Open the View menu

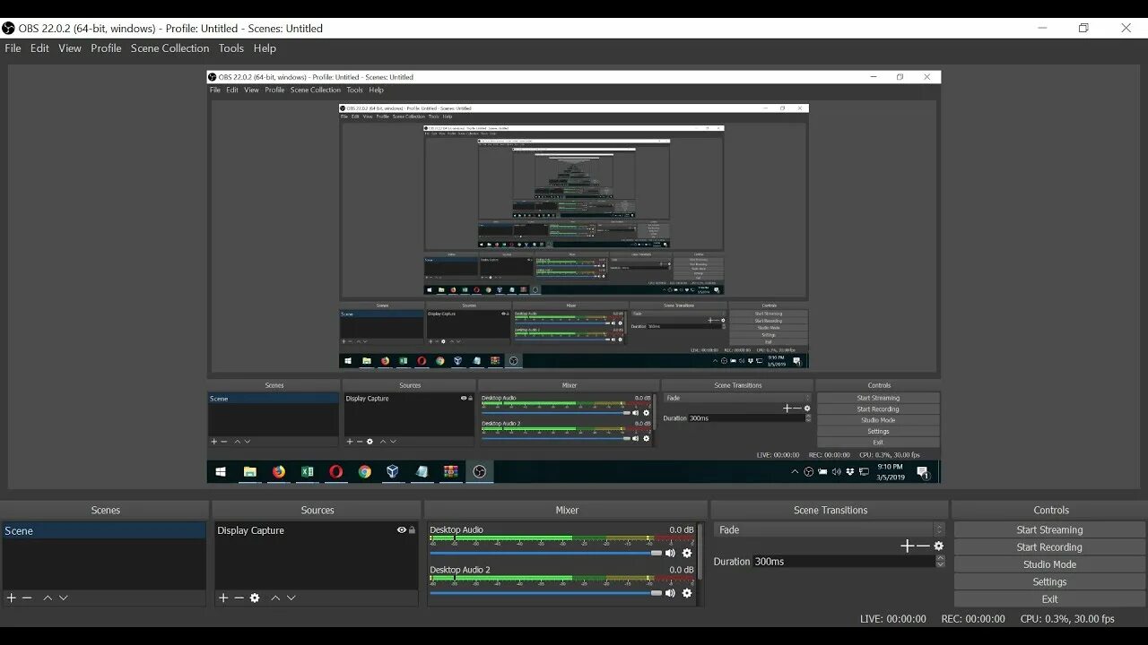pyautogui.click(x=70, y=48)
